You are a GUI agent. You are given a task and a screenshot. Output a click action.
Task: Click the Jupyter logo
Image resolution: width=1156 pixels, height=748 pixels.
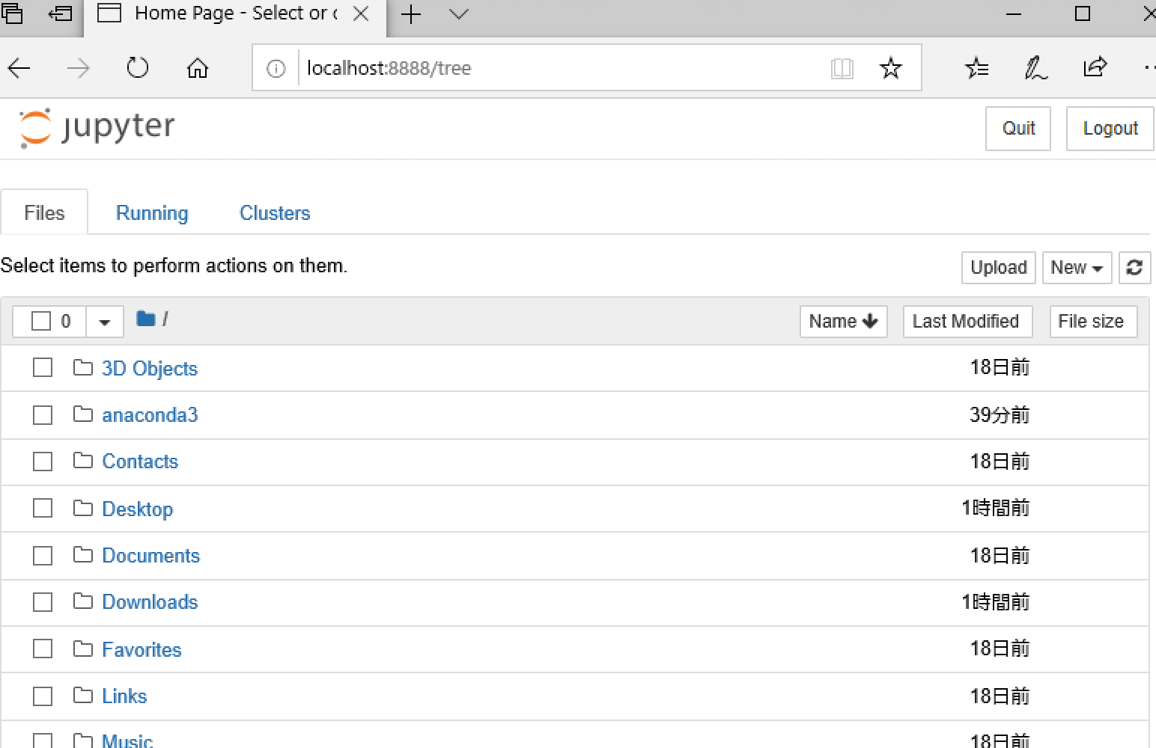[x=97, y=128]
